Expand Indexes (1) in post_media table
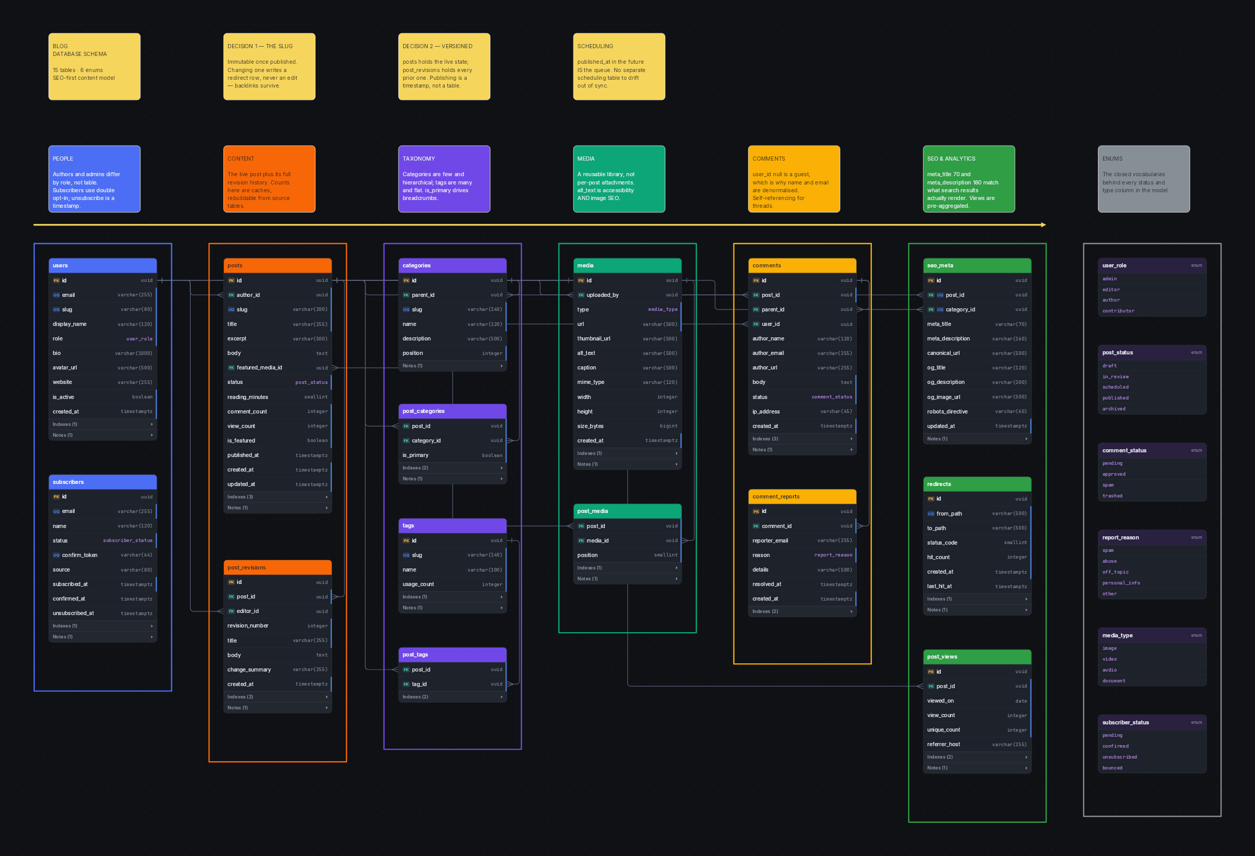This screenshot has height=856, width=1255. 627,568
